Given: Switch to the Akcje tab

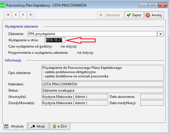Looking at the screenshot, I should (x=38, y=126).
